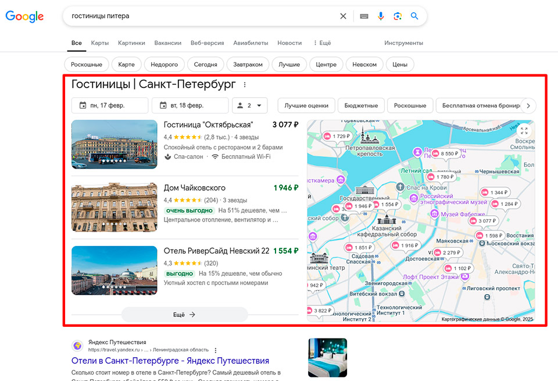558x381 pixels.
Task: Click the Ещё button for more hotels
Action: tap(184, 315)
